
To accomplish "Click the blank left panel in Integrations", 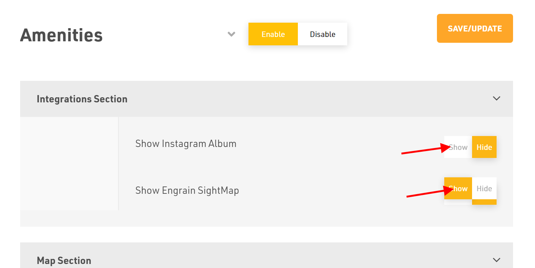I will click(69, 163).
